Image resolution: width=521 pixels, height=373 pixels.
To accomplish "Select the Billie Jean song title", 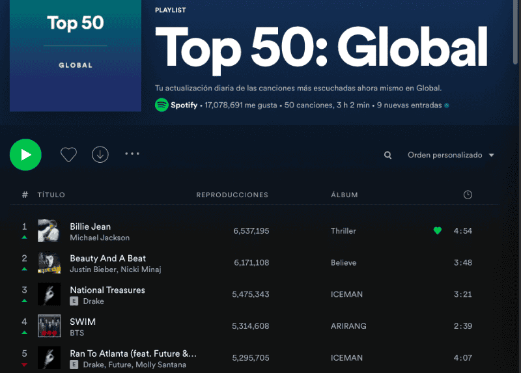I will 91,227.
